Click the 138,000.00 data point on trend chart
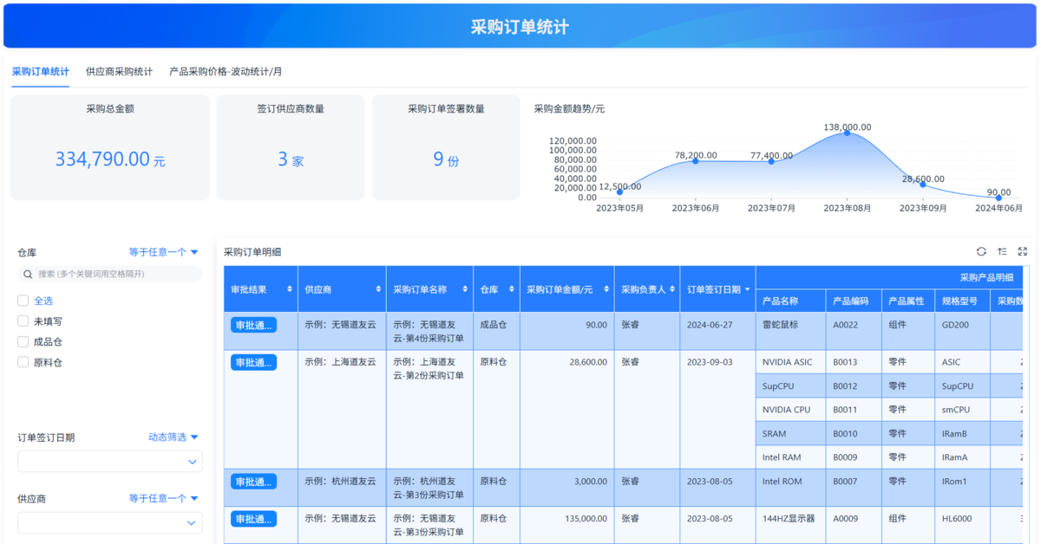 coord(847,133)
